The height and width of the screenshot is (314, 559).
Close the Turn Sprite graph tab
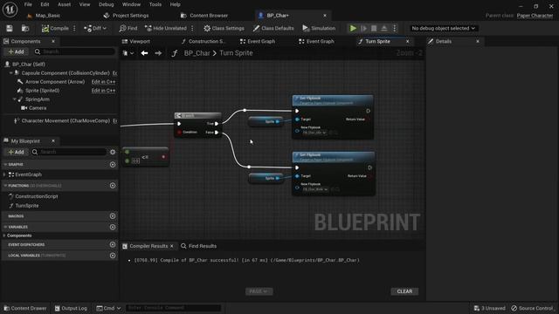tap(408, 41)
